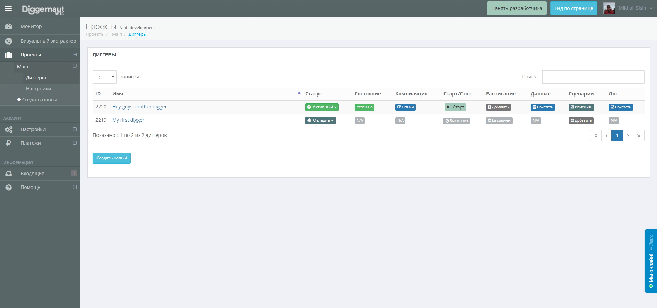The height and width of the screenshot is (308, 657).
Task: Click the Гид по странице button
Action: [x=574, y=8]
